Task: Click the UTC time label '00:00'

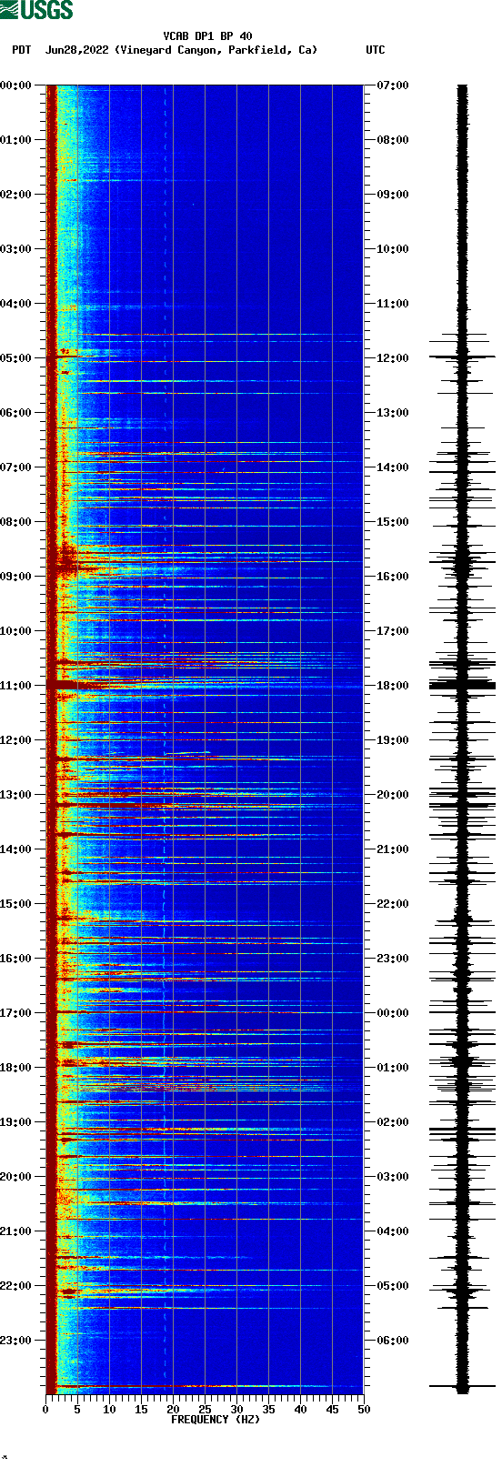Action: [393, 1013]
